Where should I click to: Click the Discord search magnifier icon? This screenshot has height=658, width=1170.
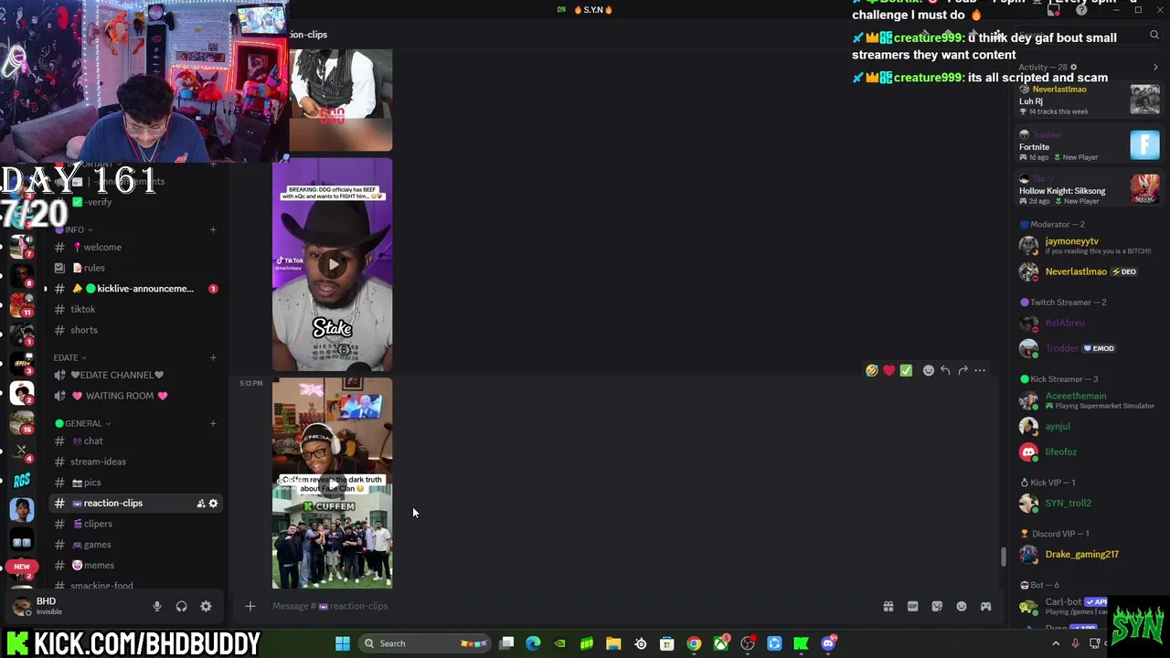point(1154,35)
